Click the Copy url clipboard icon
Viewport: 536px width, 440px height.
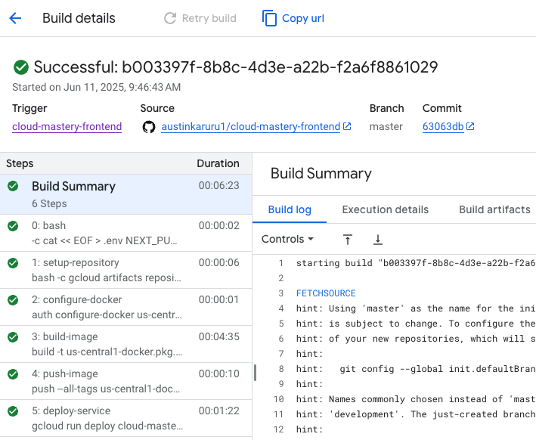pyautogui.click(x=269, y=18)
